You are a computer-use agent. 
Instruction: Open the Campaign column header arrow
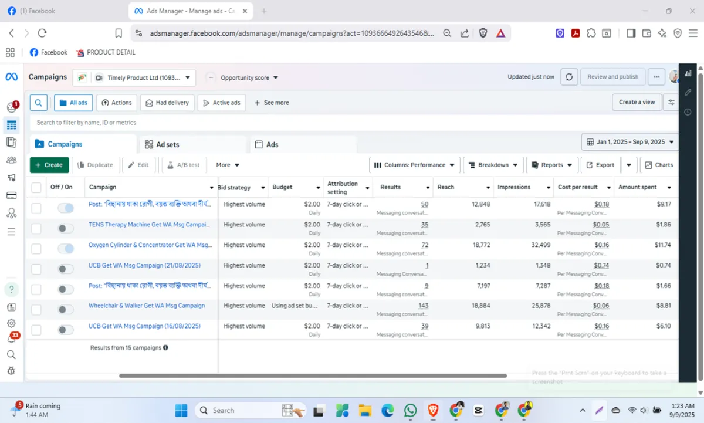click(211, 188)
